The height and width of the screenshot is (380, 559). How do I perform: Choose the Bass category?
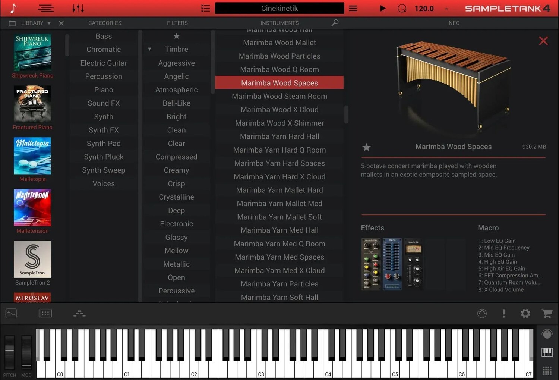tap(104, 36)
